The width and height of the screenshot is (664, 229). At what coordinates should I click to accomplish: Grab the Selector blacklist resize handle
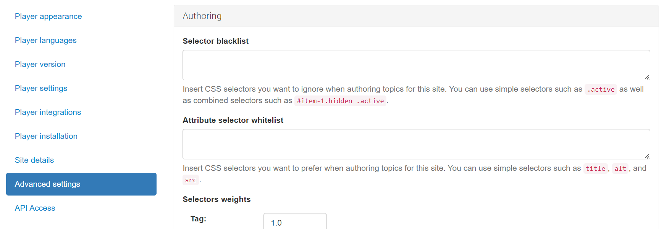647,77
